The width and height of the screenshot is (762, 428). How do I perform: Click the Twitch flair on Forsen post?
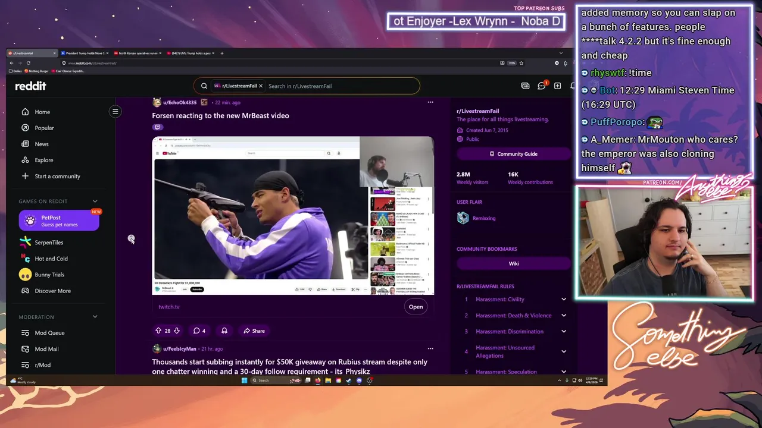tap(158, 127)
